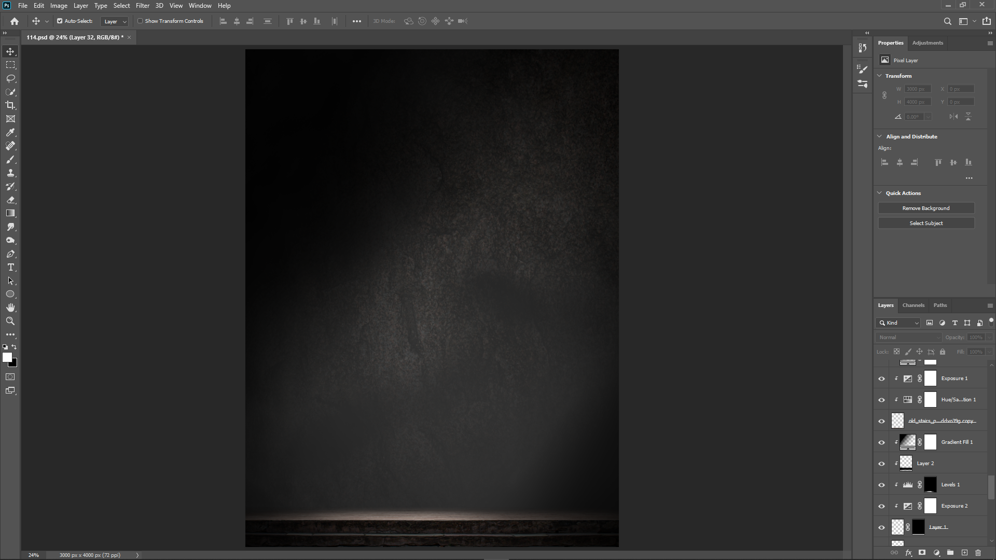Screen dimensions: 996x560
Task: Open the Image menu
Action: tap(59, 6)
